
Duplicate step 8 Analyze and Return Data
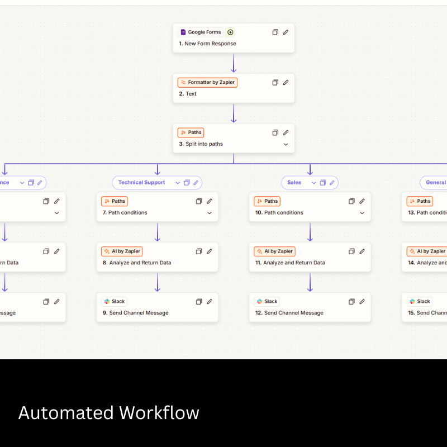coord(199,251)
